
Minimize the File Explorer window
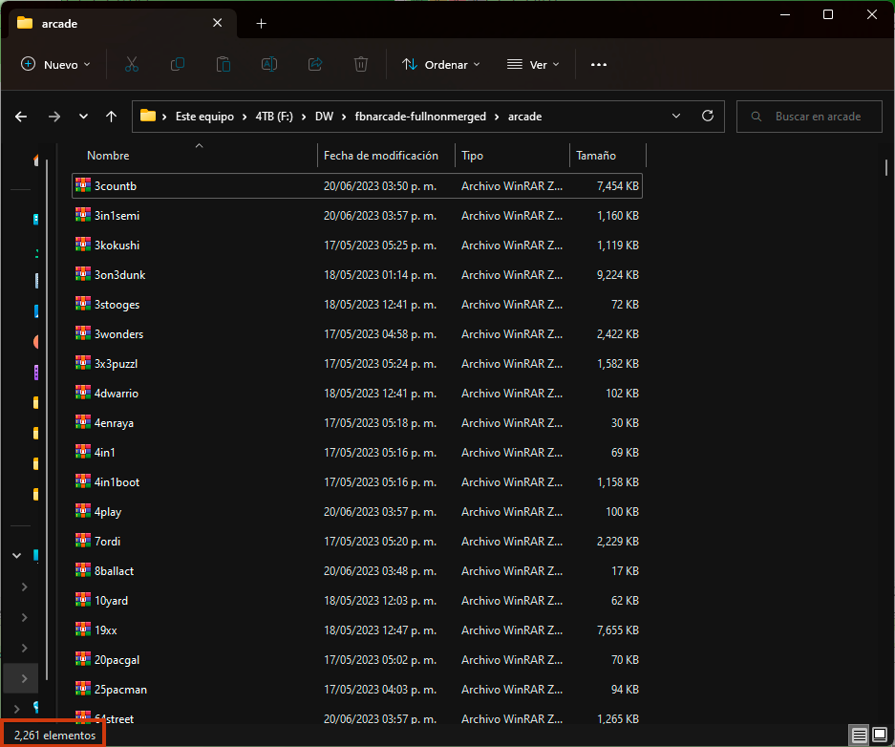coord(785,15)
